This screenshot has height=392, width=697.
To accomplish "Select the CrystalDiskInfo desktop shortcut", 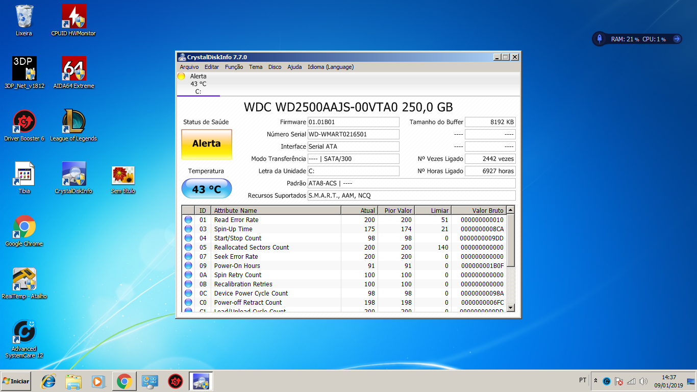I will (73, 178).
